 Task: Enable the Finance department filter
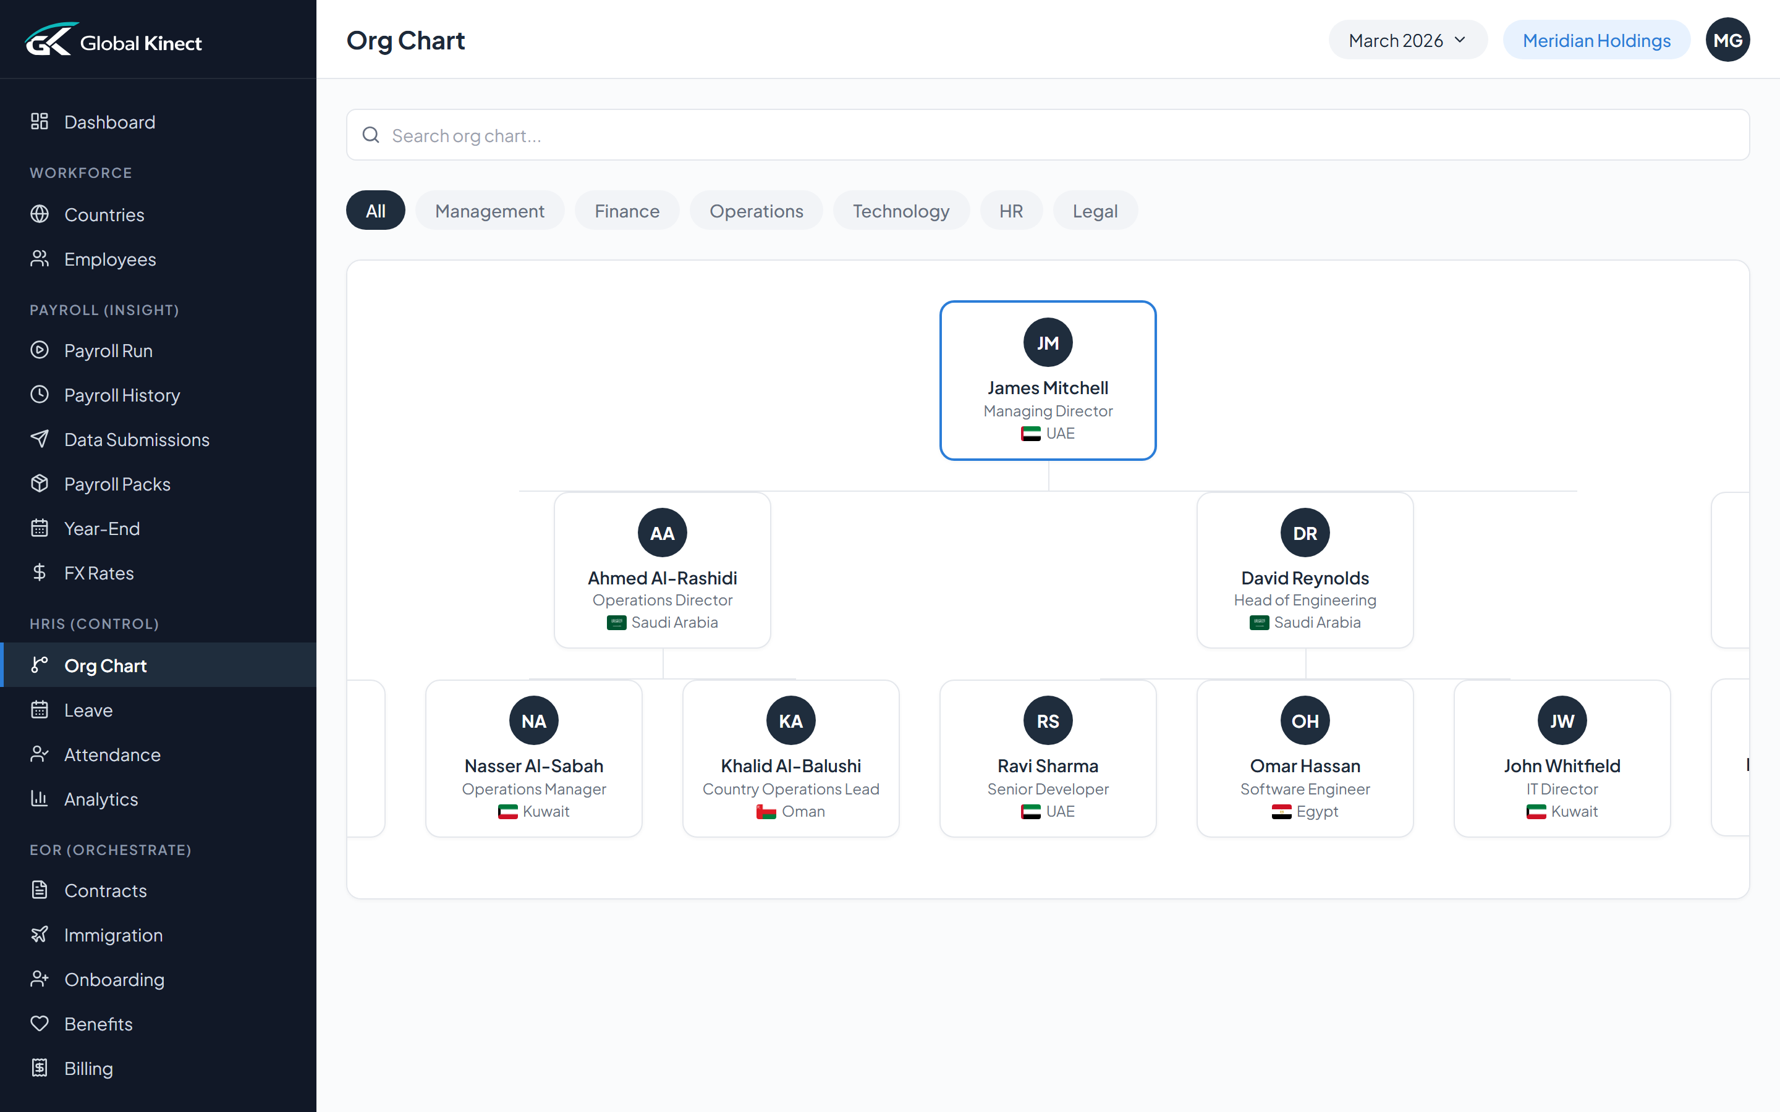click(627, 210)
